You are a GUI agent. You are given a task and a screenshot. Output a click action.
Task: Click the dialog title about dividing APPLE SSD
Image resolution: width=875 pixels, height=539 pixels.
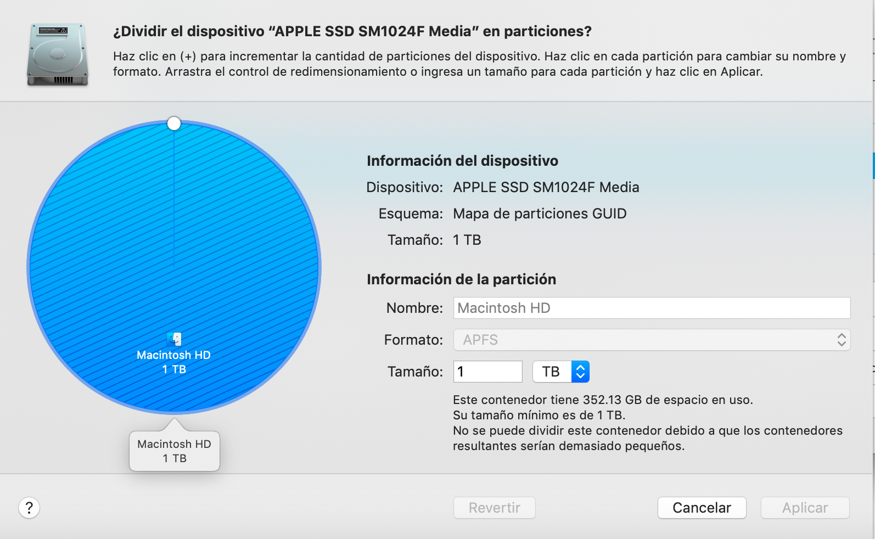pos(352,31)
